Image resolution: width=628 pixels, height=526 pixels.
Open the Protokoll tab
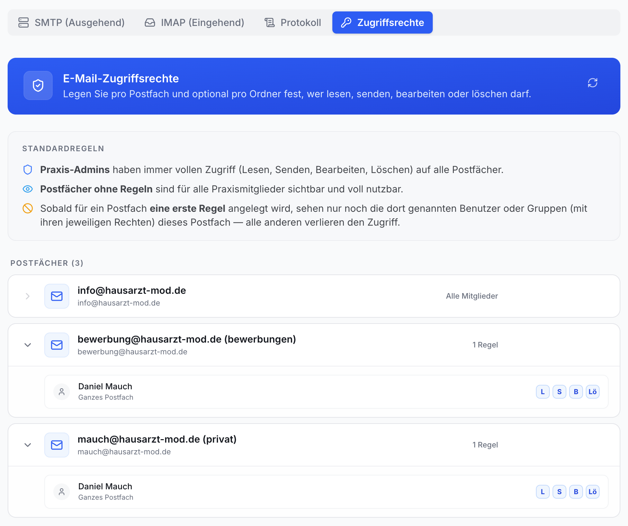coord(293,22)
